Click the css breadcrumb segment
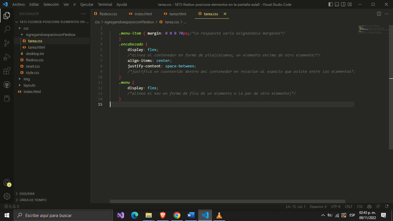This screenshot has width=393, height=221. coord(98,22)
